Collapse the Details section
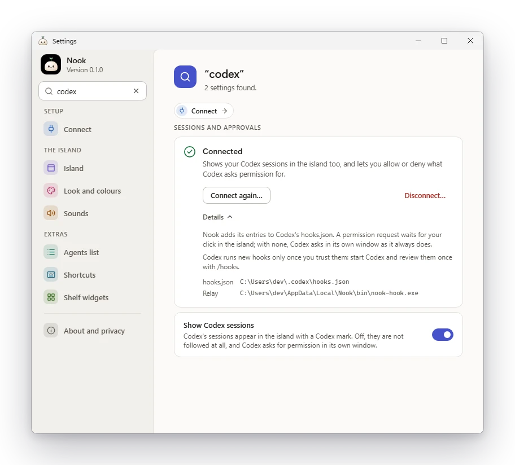 pyautogui.click(x=217, y=217)
